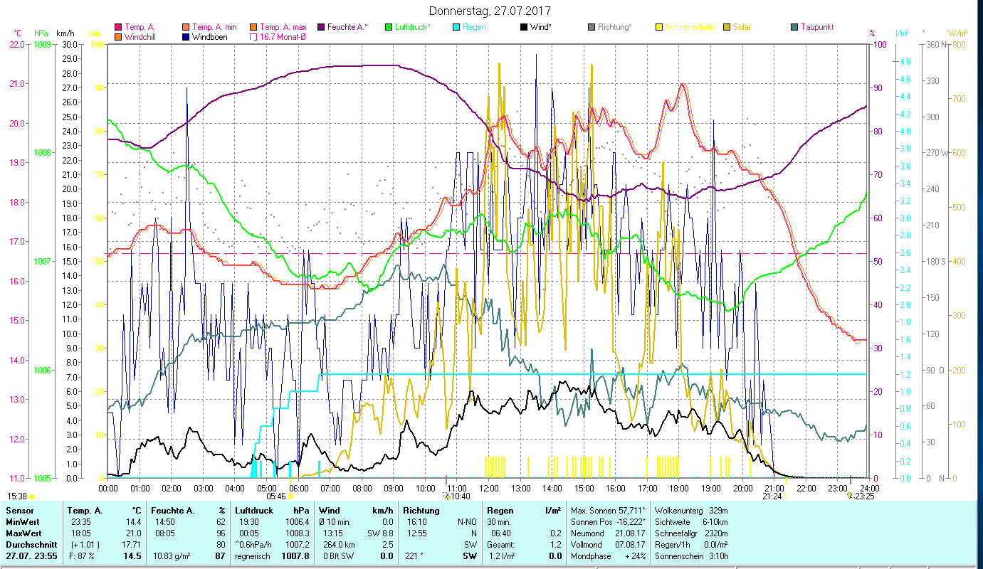Image resolution: width=983 pixels, height=569 pixels.
Task: Click the 06:00 time axis label
Action: click(299, 489)
